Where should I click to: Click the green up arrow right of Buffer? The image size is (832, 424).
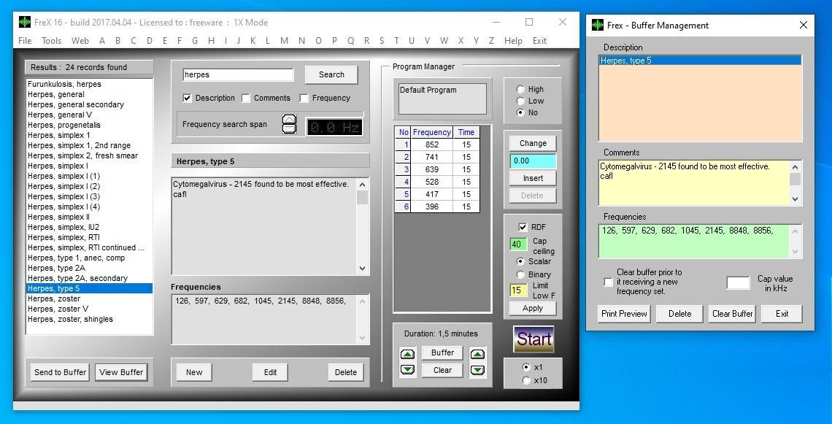[477, 354]
